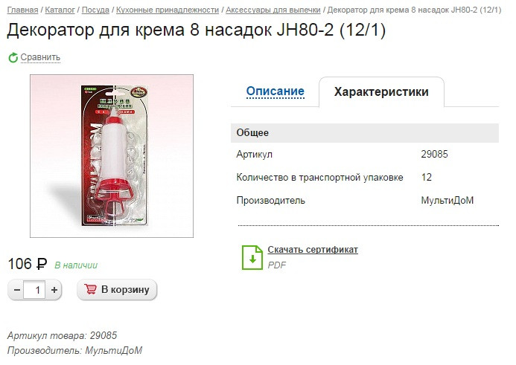Click the red shopping cart icon

coord(90,289)
